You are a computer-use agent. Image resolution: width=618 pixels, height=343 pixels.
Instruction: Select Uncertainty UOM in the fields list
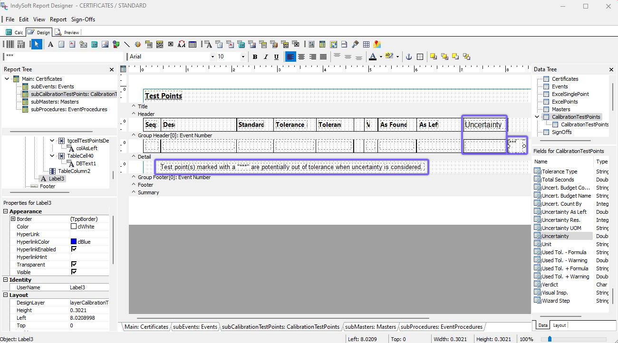pyautogui.click(x=561, y=228)
